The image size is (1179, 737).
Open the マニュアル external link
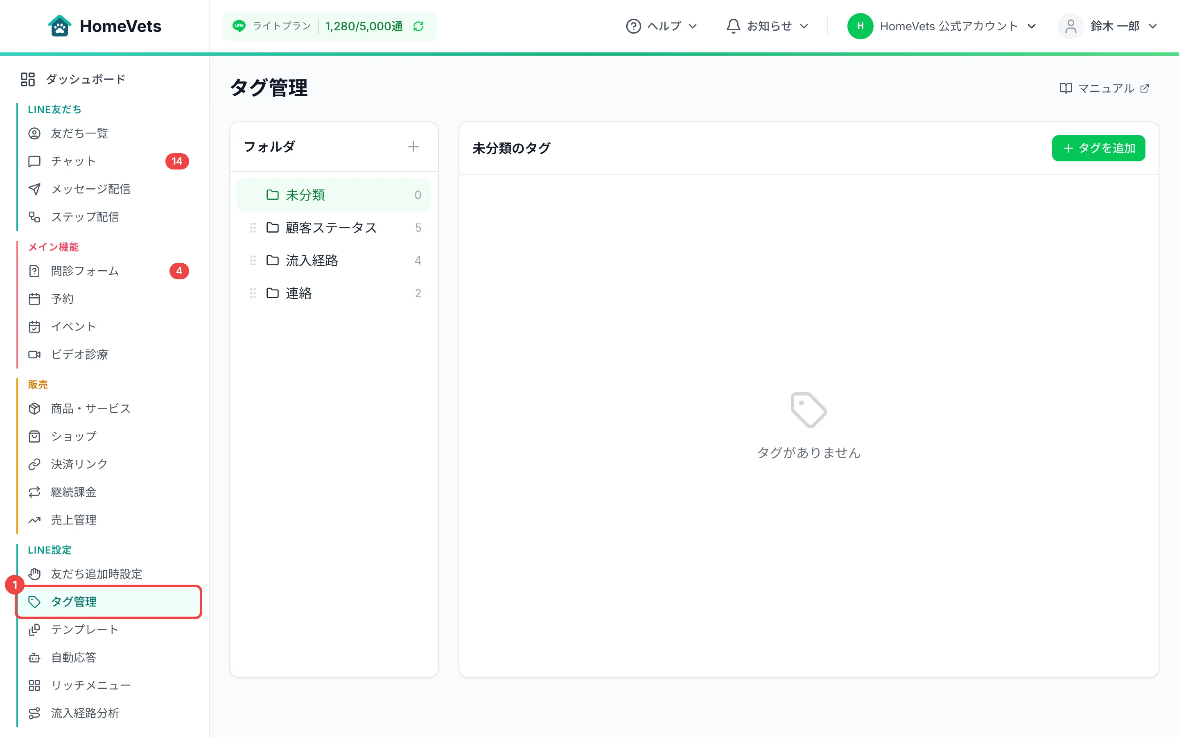pos(1104,88)
